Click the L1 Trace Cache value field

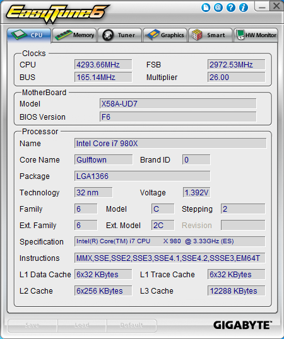pyautogui.click(x=236, y=274)
